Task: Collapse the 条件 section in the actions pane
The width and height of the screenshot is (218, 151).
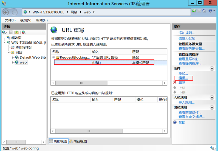Action: (211, 68)
